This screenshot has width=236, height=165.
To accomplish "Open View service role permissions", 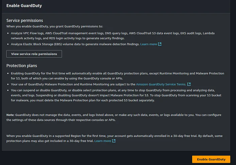I will [34, 54].
